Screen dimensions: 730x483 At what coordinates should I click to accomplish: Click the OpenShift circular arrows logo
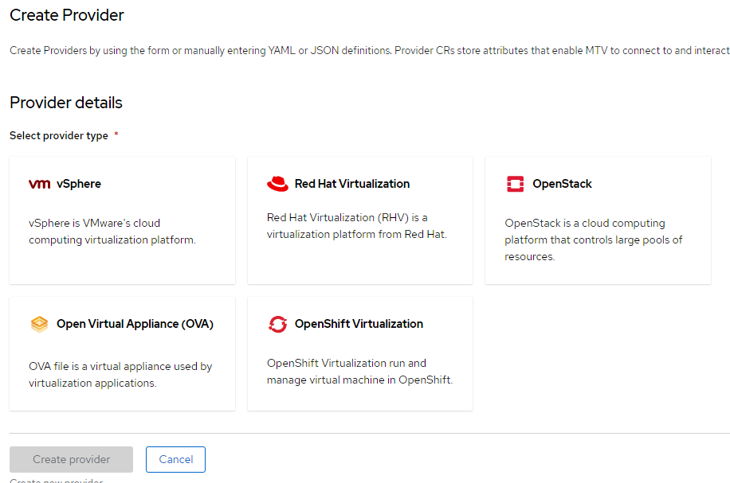[277, 324]
